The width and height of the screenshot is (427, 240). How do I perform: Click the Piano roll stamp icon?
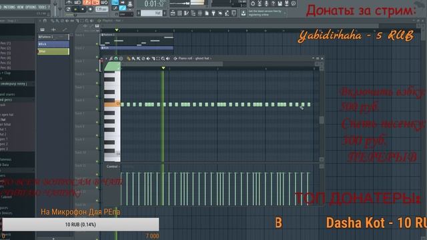tap(121, 59)
